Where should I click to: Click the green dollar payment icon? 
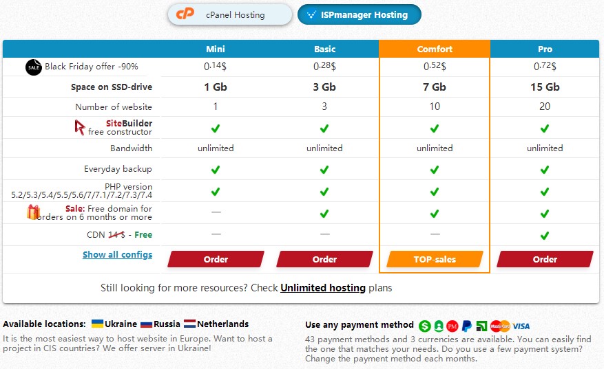tap(424, 326)
